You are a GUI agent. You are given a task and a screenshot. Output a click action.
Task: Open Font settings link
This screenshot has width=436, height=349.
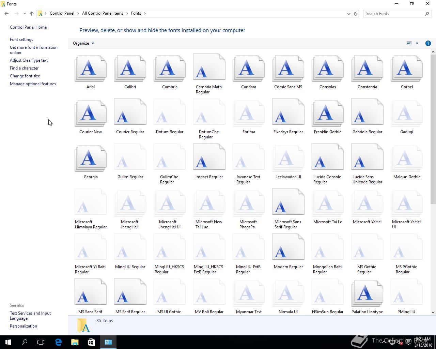coord(21,40)
